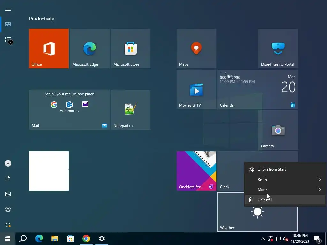
Task: Open the taskbar clock and date
Action: pos(300,239)
